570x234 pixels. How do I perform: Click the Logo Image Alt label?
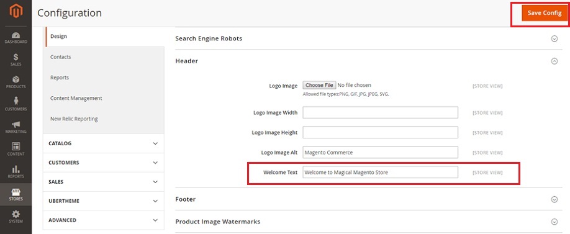coord(279,153)
